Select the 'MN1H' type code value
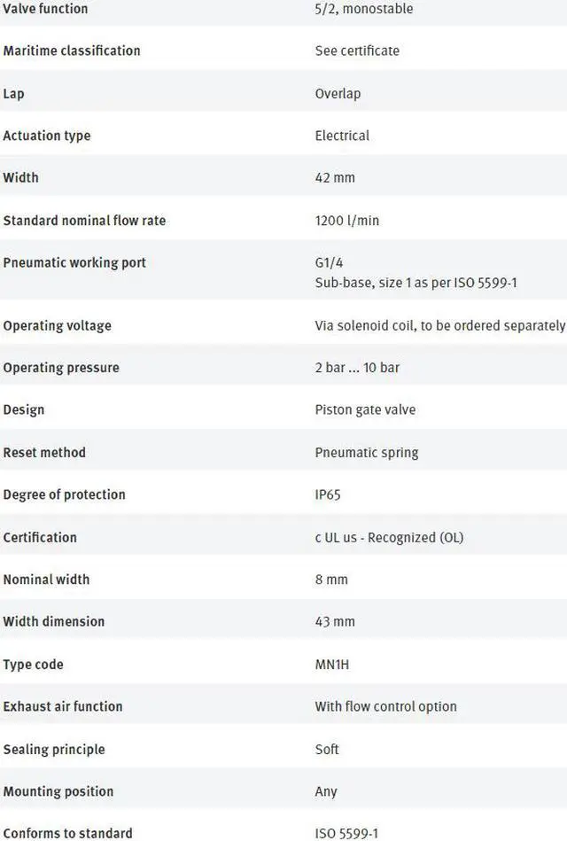Image resolution: width=567 pixels, height=841 pixels. pos(332,664)
